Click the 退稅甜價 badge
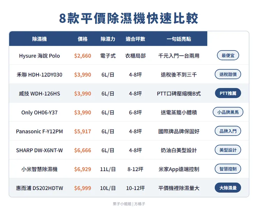 [228, 74]
